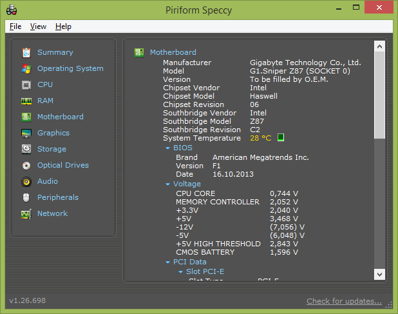Click the American Megatrends Inc. brand value
The height and width of the screenshot is (314, 398).
(261, 157)
